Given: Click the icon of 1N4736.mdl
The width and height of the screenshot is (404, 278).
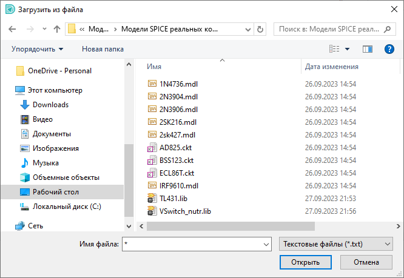Looking at the screenshot, I should pyautogui.click(x=152, y=84).
